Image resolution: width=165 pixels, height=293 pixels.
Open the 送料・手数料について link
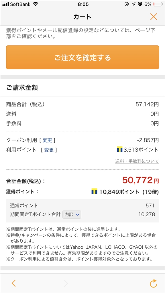point(137,161)
